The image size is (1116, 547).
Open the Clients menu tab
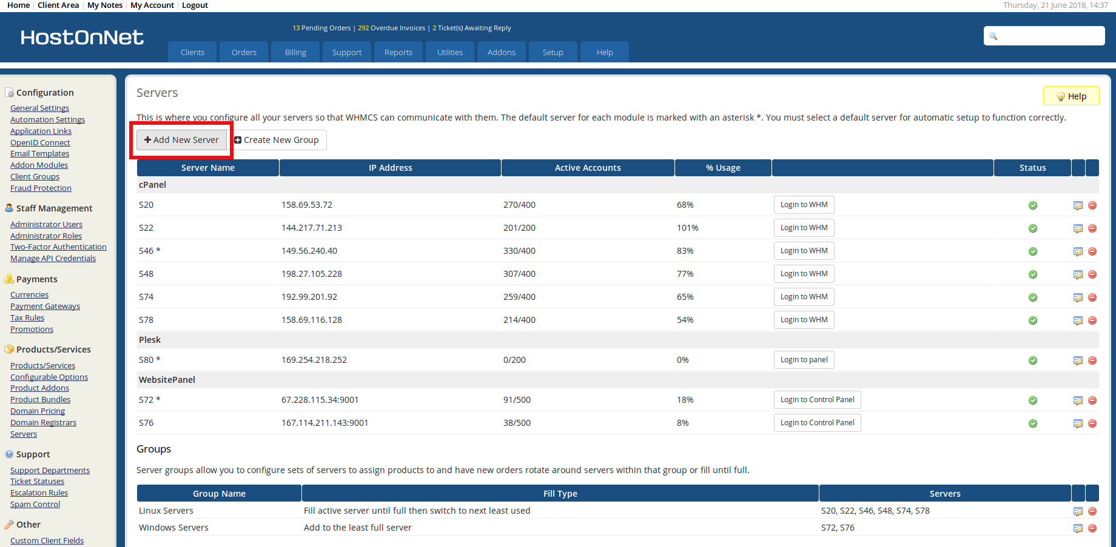[192, 52]
